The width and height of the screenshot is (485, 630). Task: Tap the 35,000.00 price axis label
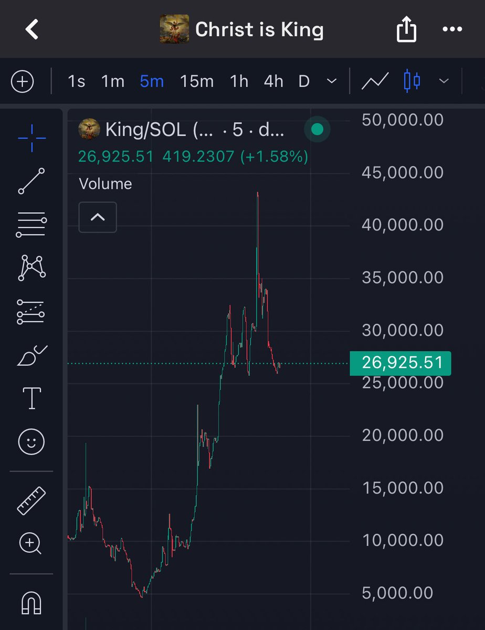(x=403, y=277)
